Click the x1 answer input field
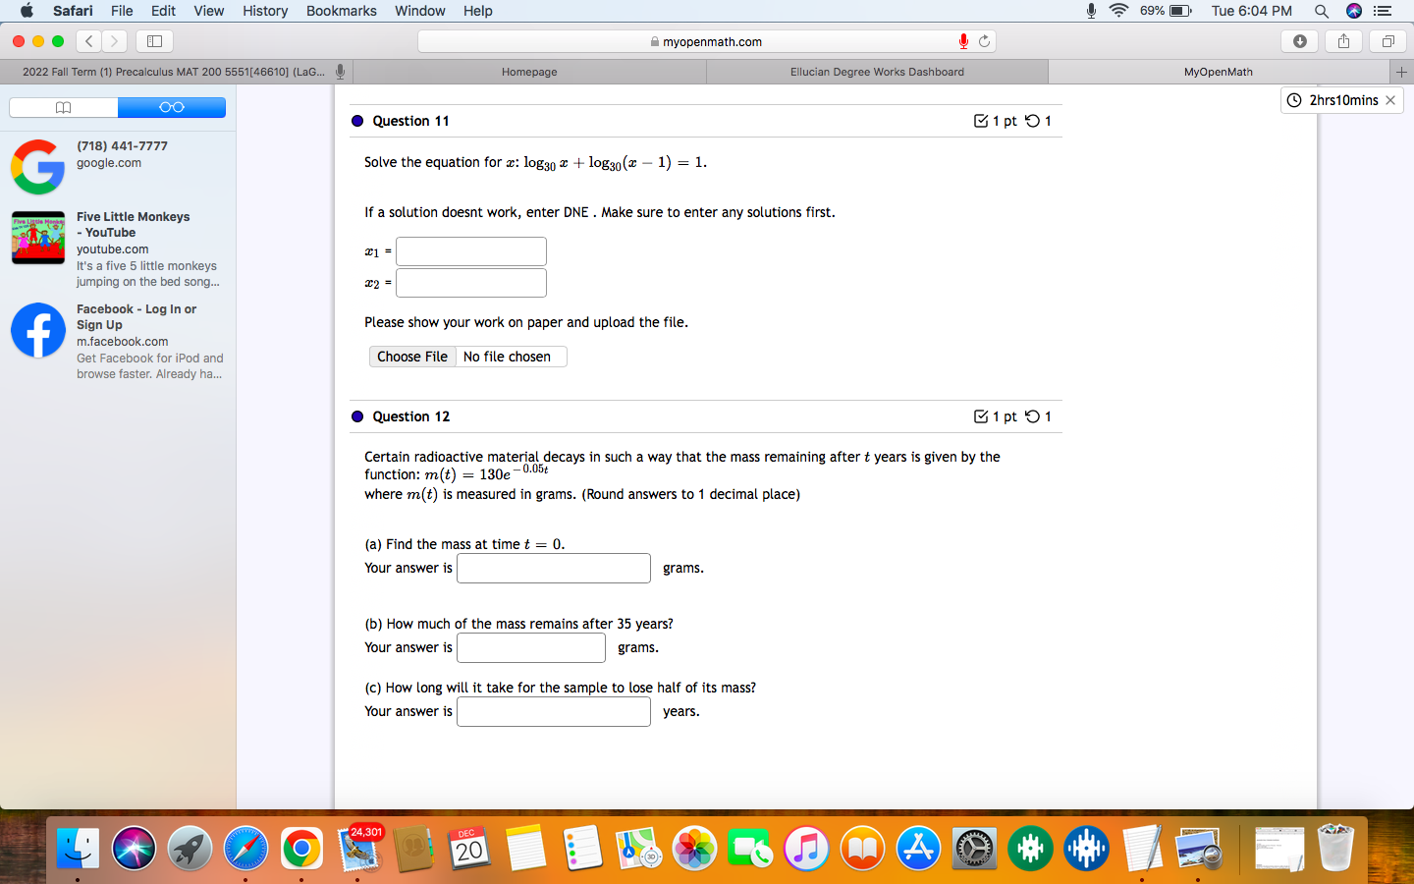 click(x=470, y=250)
